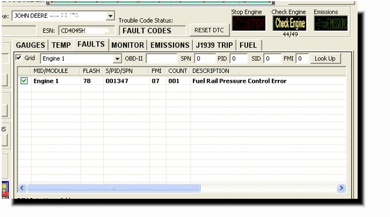Click the FMI column header in grid

tap(158, 71)
